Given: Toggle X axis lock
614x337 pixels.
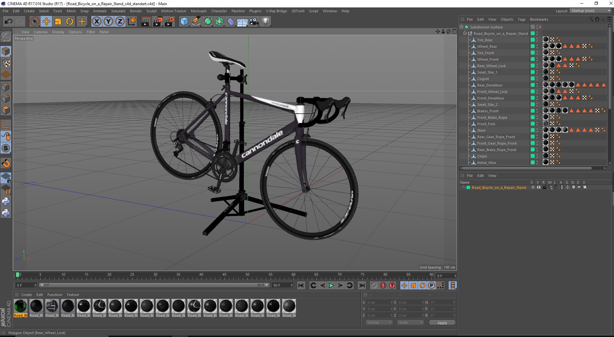Looking at the screenshot, I should tap(96, 22).
